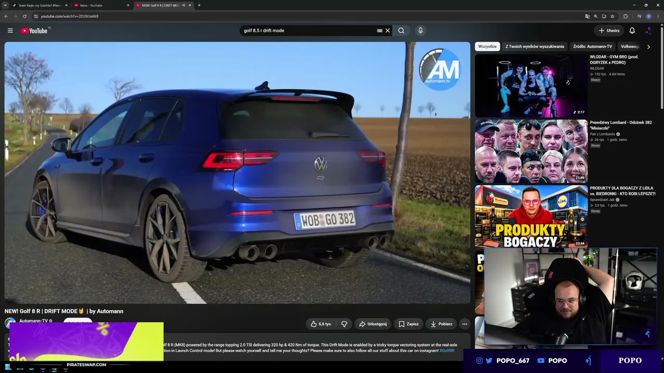Image resolution: width=664 pixels, height=373 pixels.
Task: Open the on-screen keyboard in the search box
Action: [x=380, y=31]
